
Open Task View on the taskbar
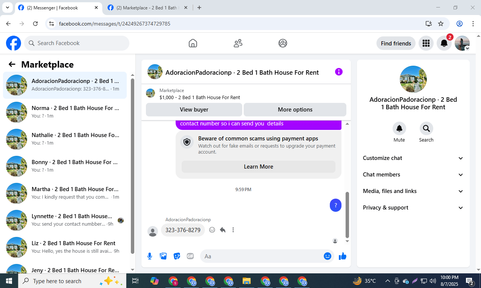point(135,281)
